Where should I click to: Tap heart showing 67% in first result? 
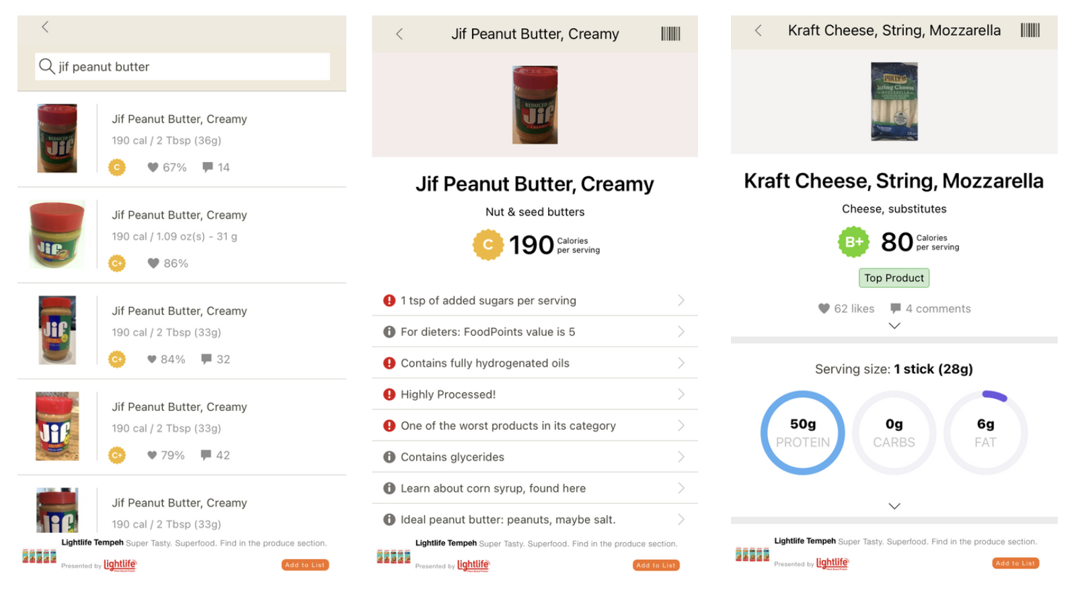(153, 167)
